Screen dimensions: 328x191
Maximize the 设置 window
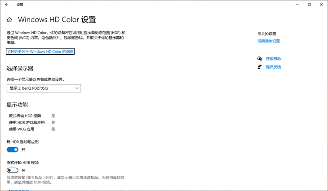pyautogui.click(x=309, y=4)
